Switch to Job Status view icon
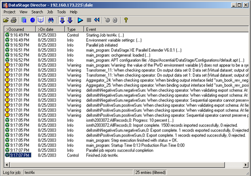 24,20
